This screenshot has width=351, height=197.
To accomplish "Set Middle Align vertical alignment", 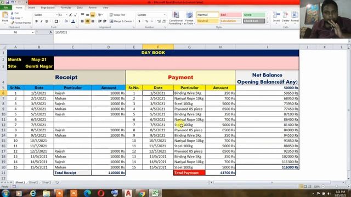I will pos(88,15).
